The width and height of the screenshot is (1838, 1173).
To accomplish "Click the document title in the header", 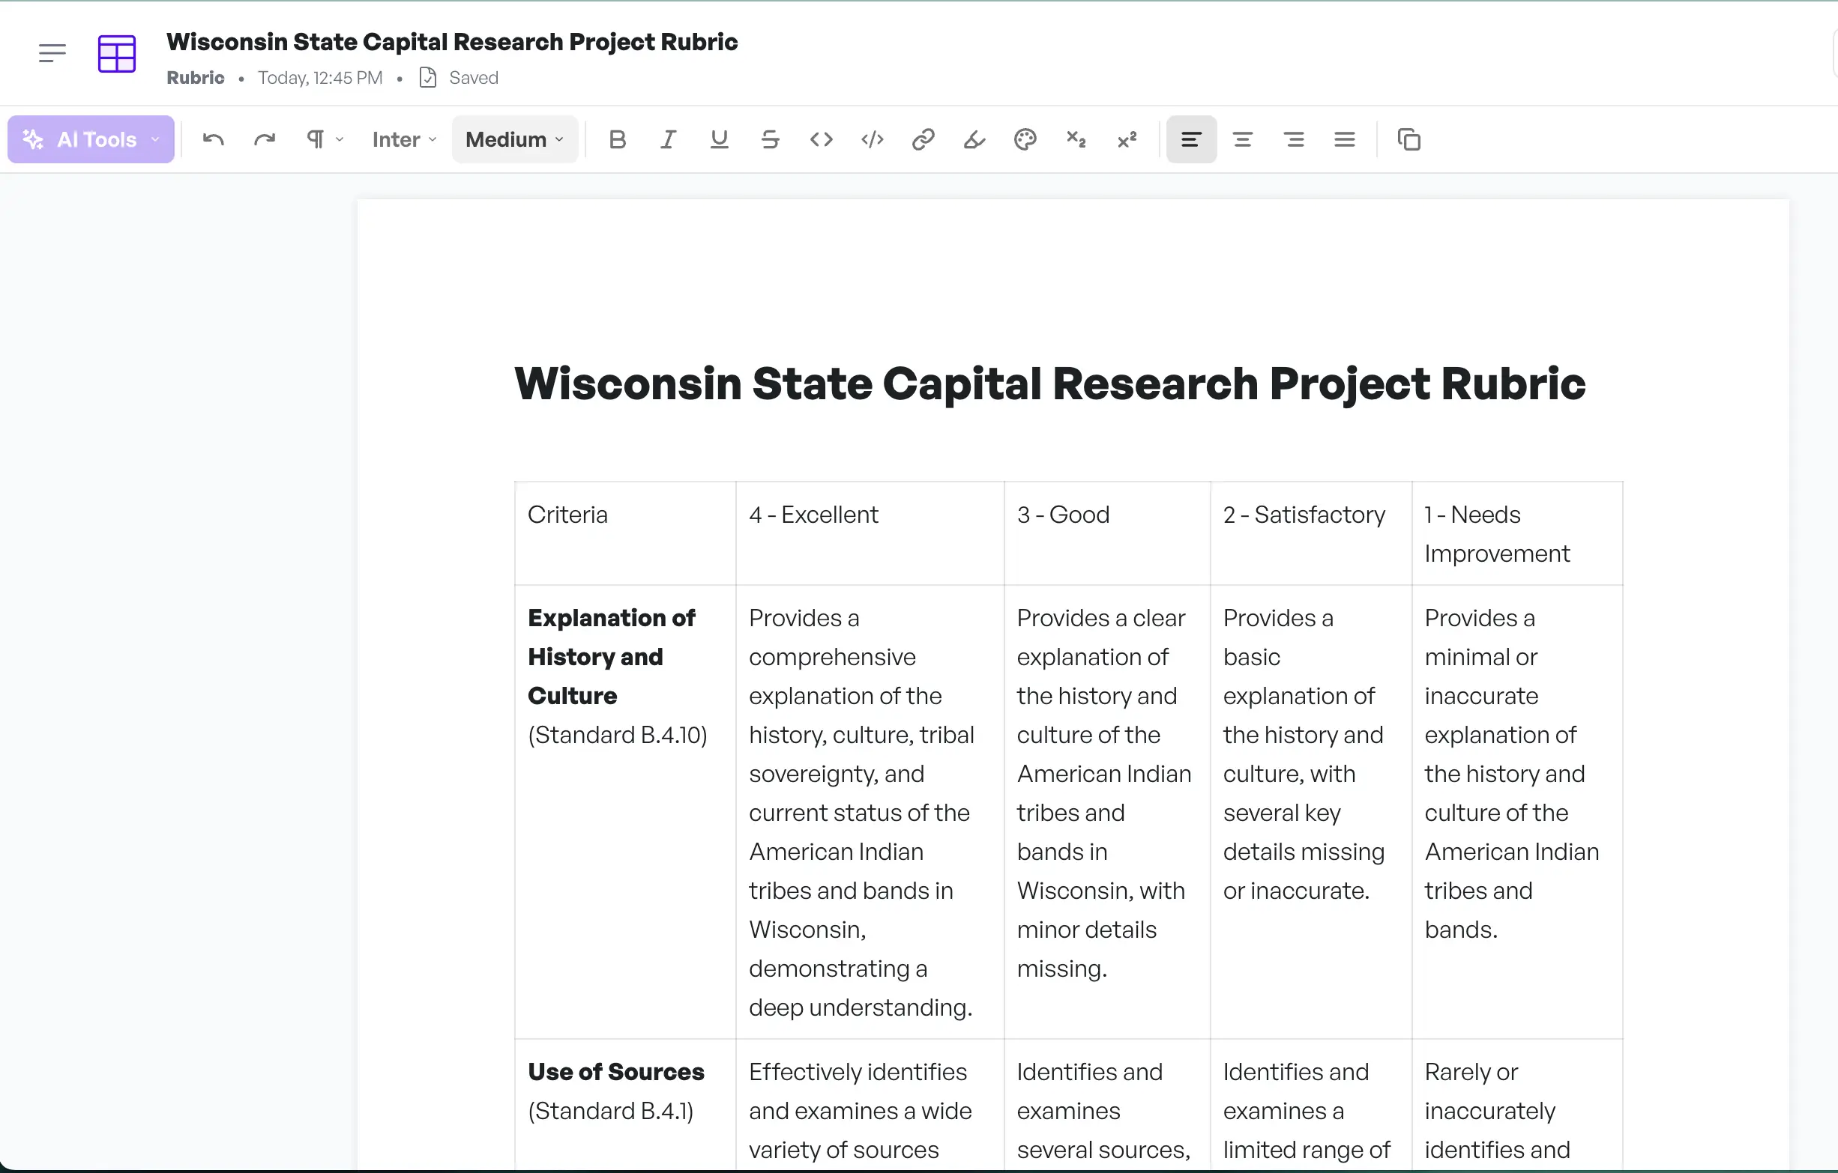I will click(452, 42).
